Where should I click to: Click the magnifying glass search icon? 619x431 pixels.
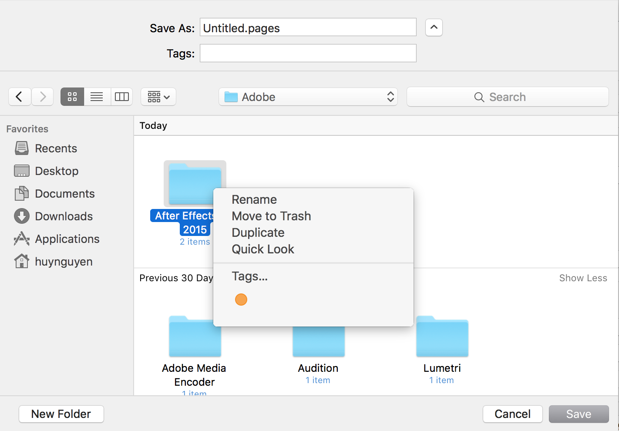[479, 97]
